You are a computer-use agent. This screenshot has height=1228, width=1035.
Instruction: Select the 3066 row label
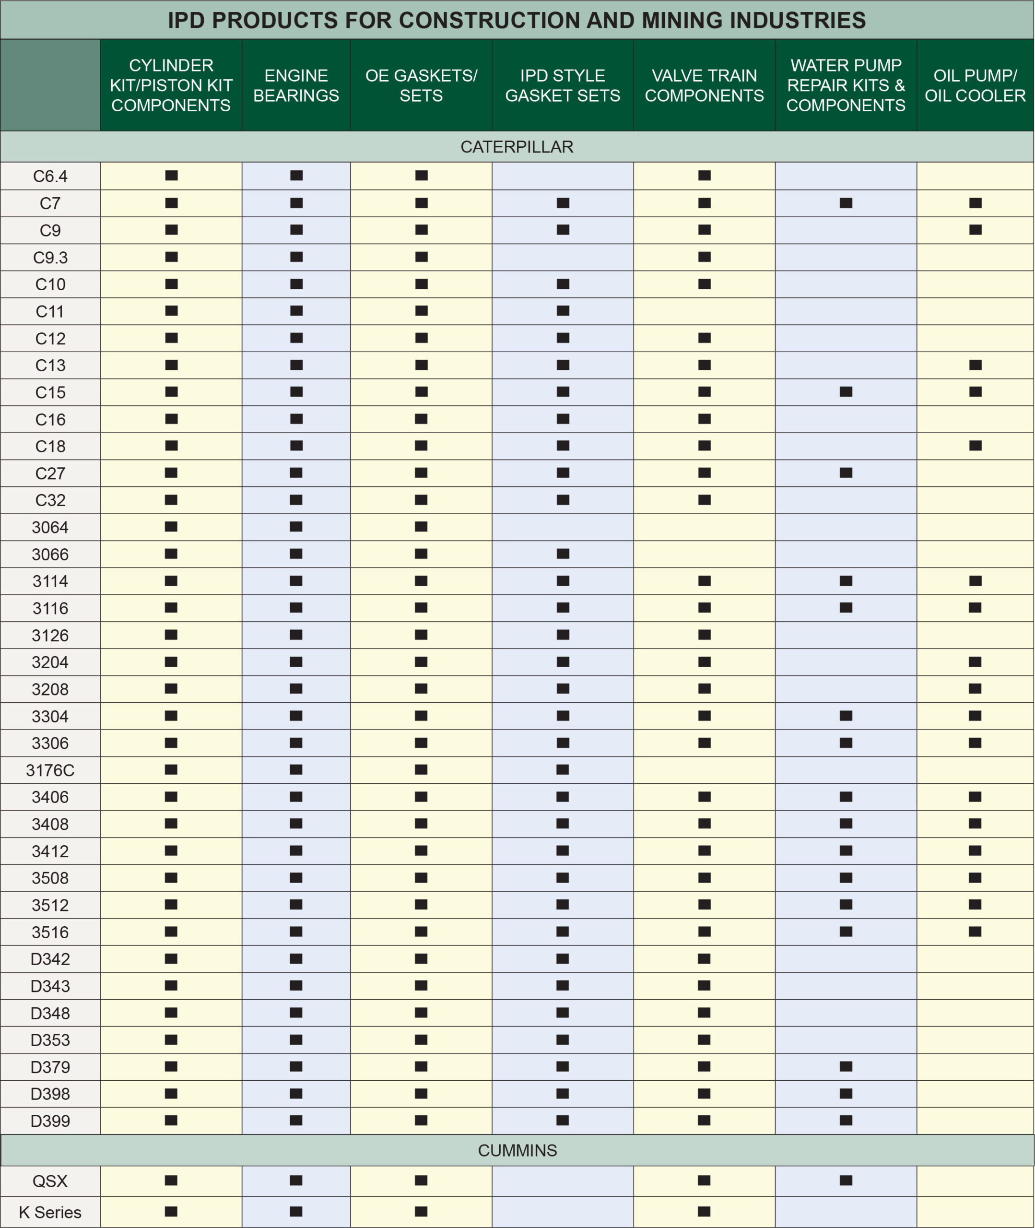(x=50, y=554)
